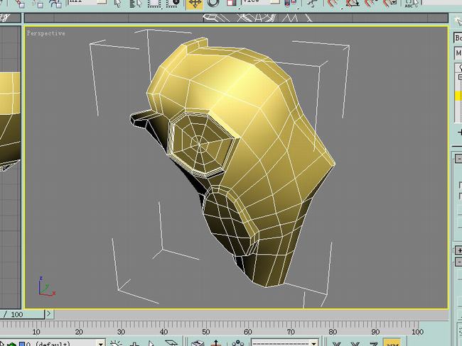
Task: Toggle the Angle Snap icon
Action: click(353, 3)
